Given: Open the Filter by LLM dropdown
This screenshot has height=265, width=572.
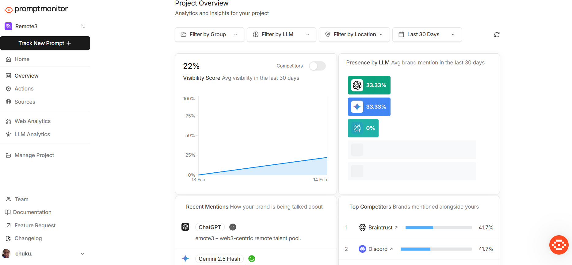Looking at the screenshot, I should point(281,35).
